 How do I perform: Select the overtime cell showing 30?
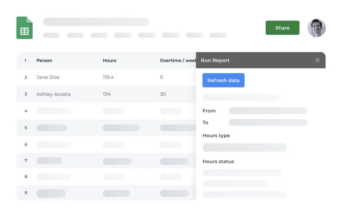[x=163, y=94]
